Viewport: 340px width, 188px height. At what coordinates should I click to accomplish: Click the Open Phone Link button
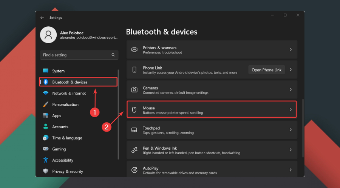point(266,70)
